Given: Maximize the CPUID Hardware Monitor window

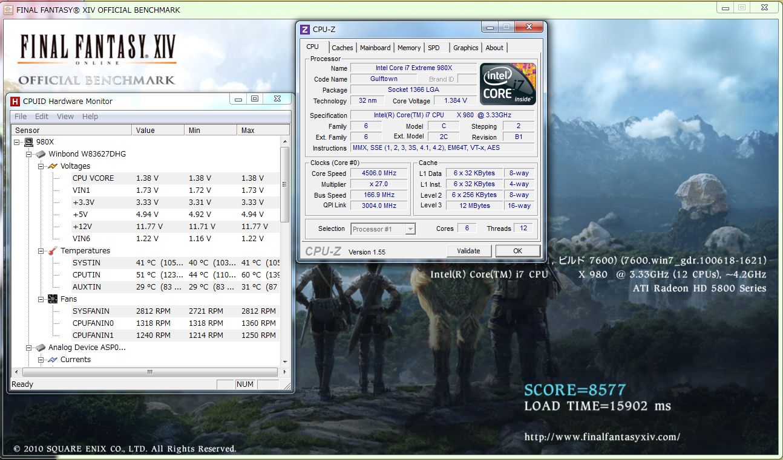Looking at the screenshot, I should click(255, 99).
